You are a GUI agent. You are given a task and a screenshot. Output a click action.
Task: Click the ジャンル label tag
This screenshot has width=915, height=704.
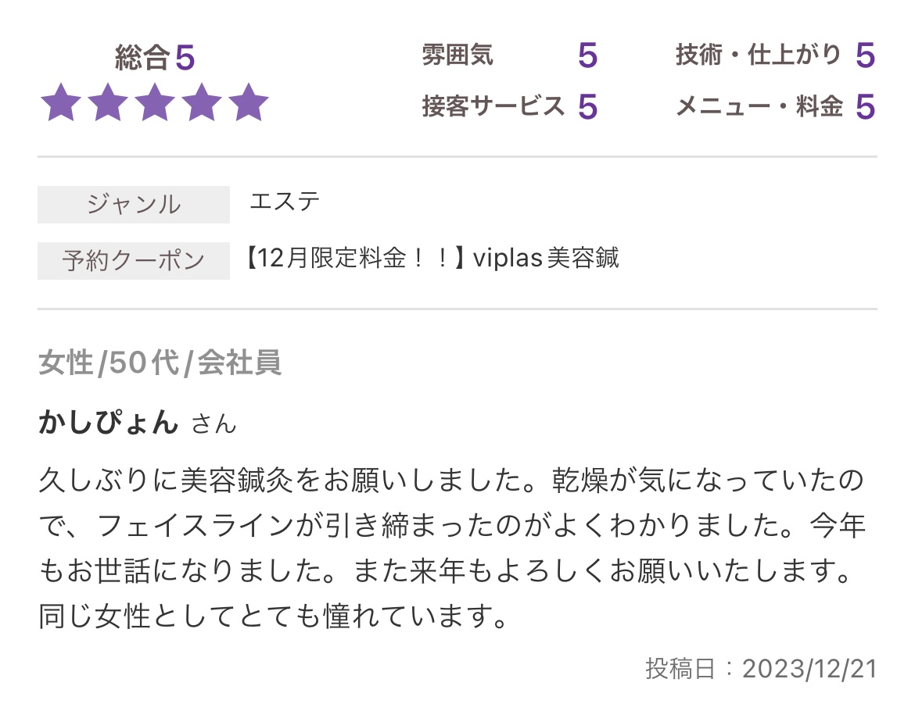134,204
